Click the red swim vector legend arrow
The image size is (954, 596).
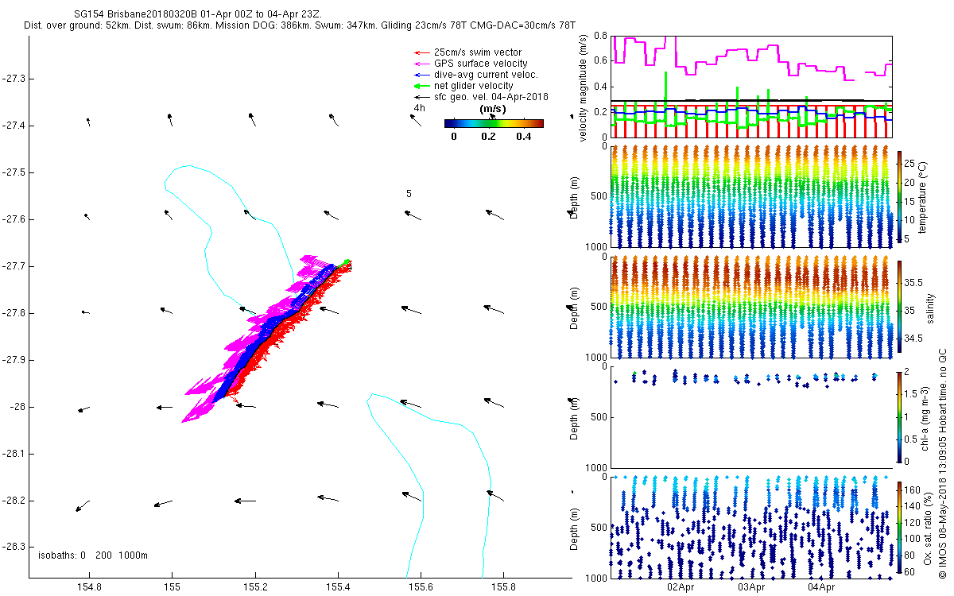tap(422, 52)
